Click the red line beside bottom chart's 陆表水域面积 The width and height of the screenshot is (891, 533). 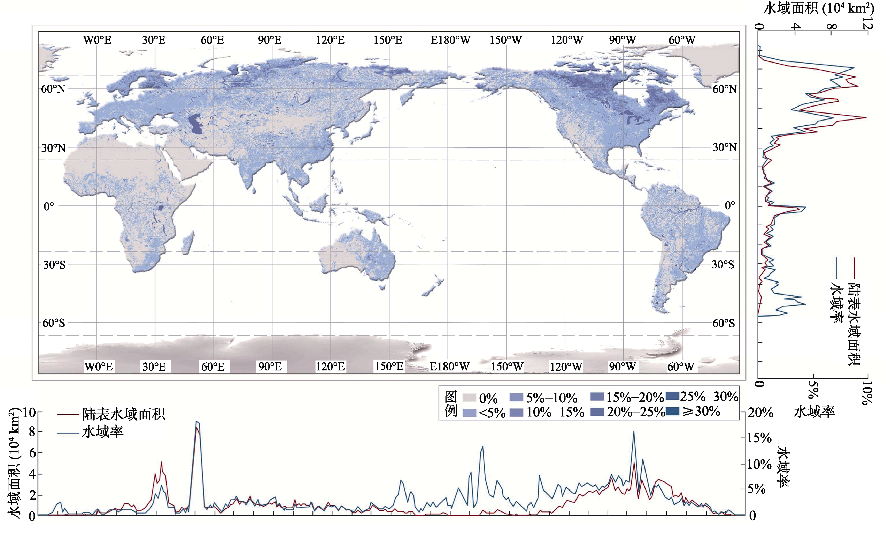pyautogui.click(x=68, y=415)
